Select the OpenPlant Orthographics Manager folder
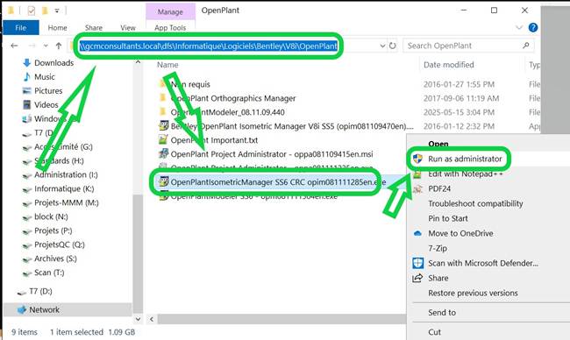Screen dimensions: 570x340 233,98
